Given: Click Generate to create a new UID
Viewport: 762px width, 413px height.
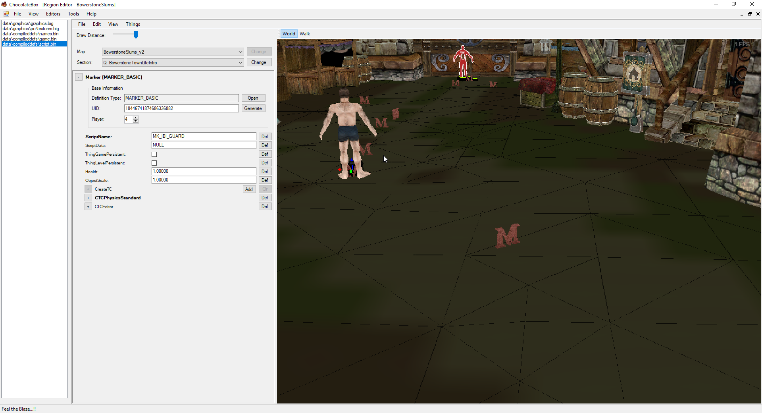Looking at the screenshot, I should pyautogui.click(x=253, y=108).
